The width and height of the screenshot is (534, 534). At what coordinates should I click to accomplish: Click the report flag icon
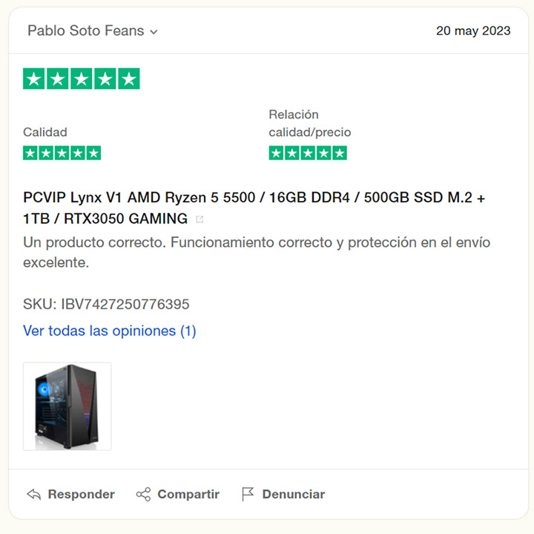(248, 494)
